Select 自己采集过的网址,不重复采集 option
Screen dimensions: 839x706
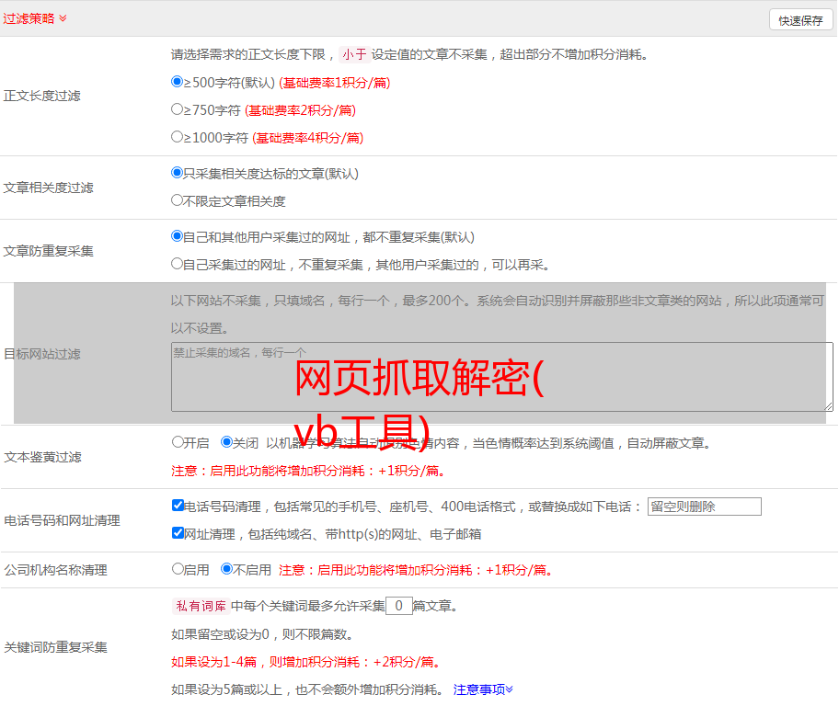click(x=178, y=264)
